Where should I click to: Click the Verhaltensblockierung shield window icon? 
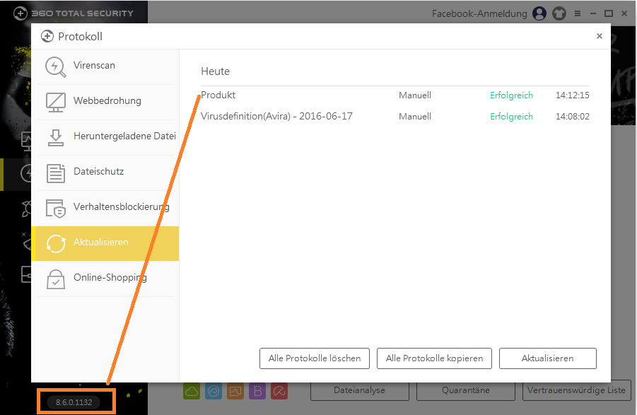pyautogui.click(x=56, y=209)
